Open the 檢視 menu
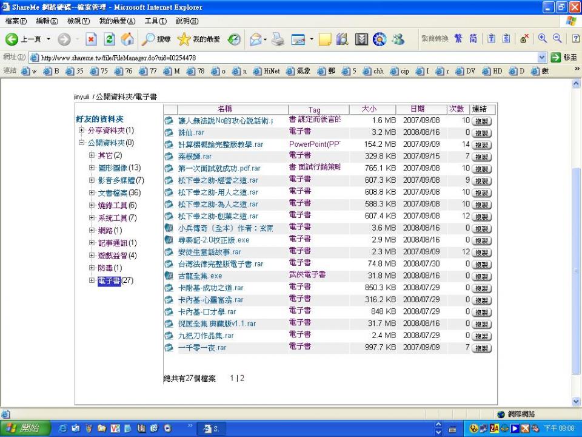 [x=78, y=21]
